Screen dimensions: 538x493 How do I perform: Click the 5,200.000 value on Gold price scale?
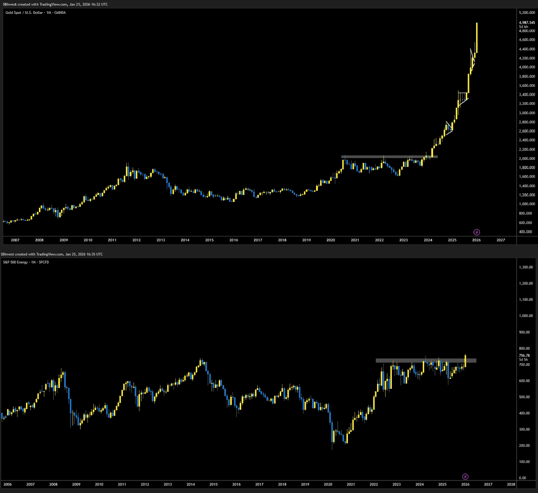point(526,13)
